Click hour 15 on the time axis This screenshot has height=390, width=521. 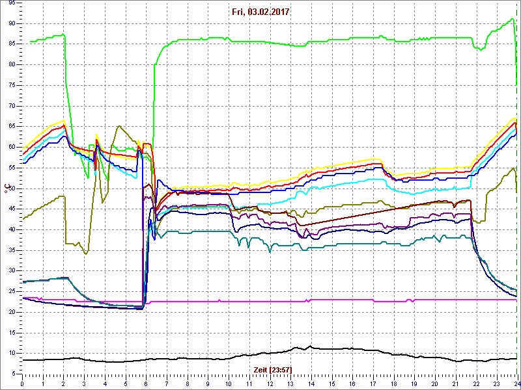331,383
